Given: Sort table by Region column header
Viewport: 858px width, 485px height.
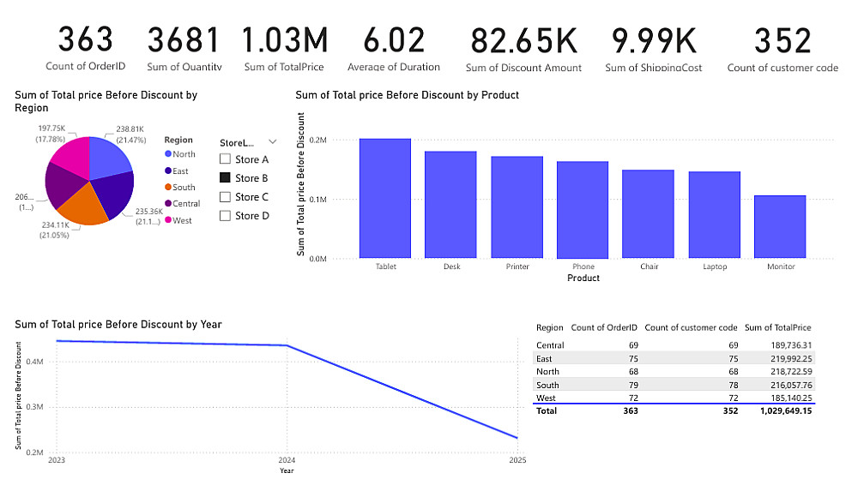Looking at the screenshot, I should [549, 327].
